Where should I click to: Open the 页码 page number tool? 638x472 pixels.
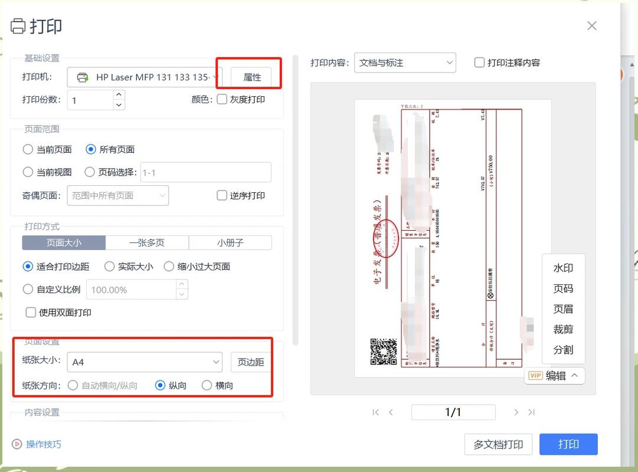coord(562,289)
